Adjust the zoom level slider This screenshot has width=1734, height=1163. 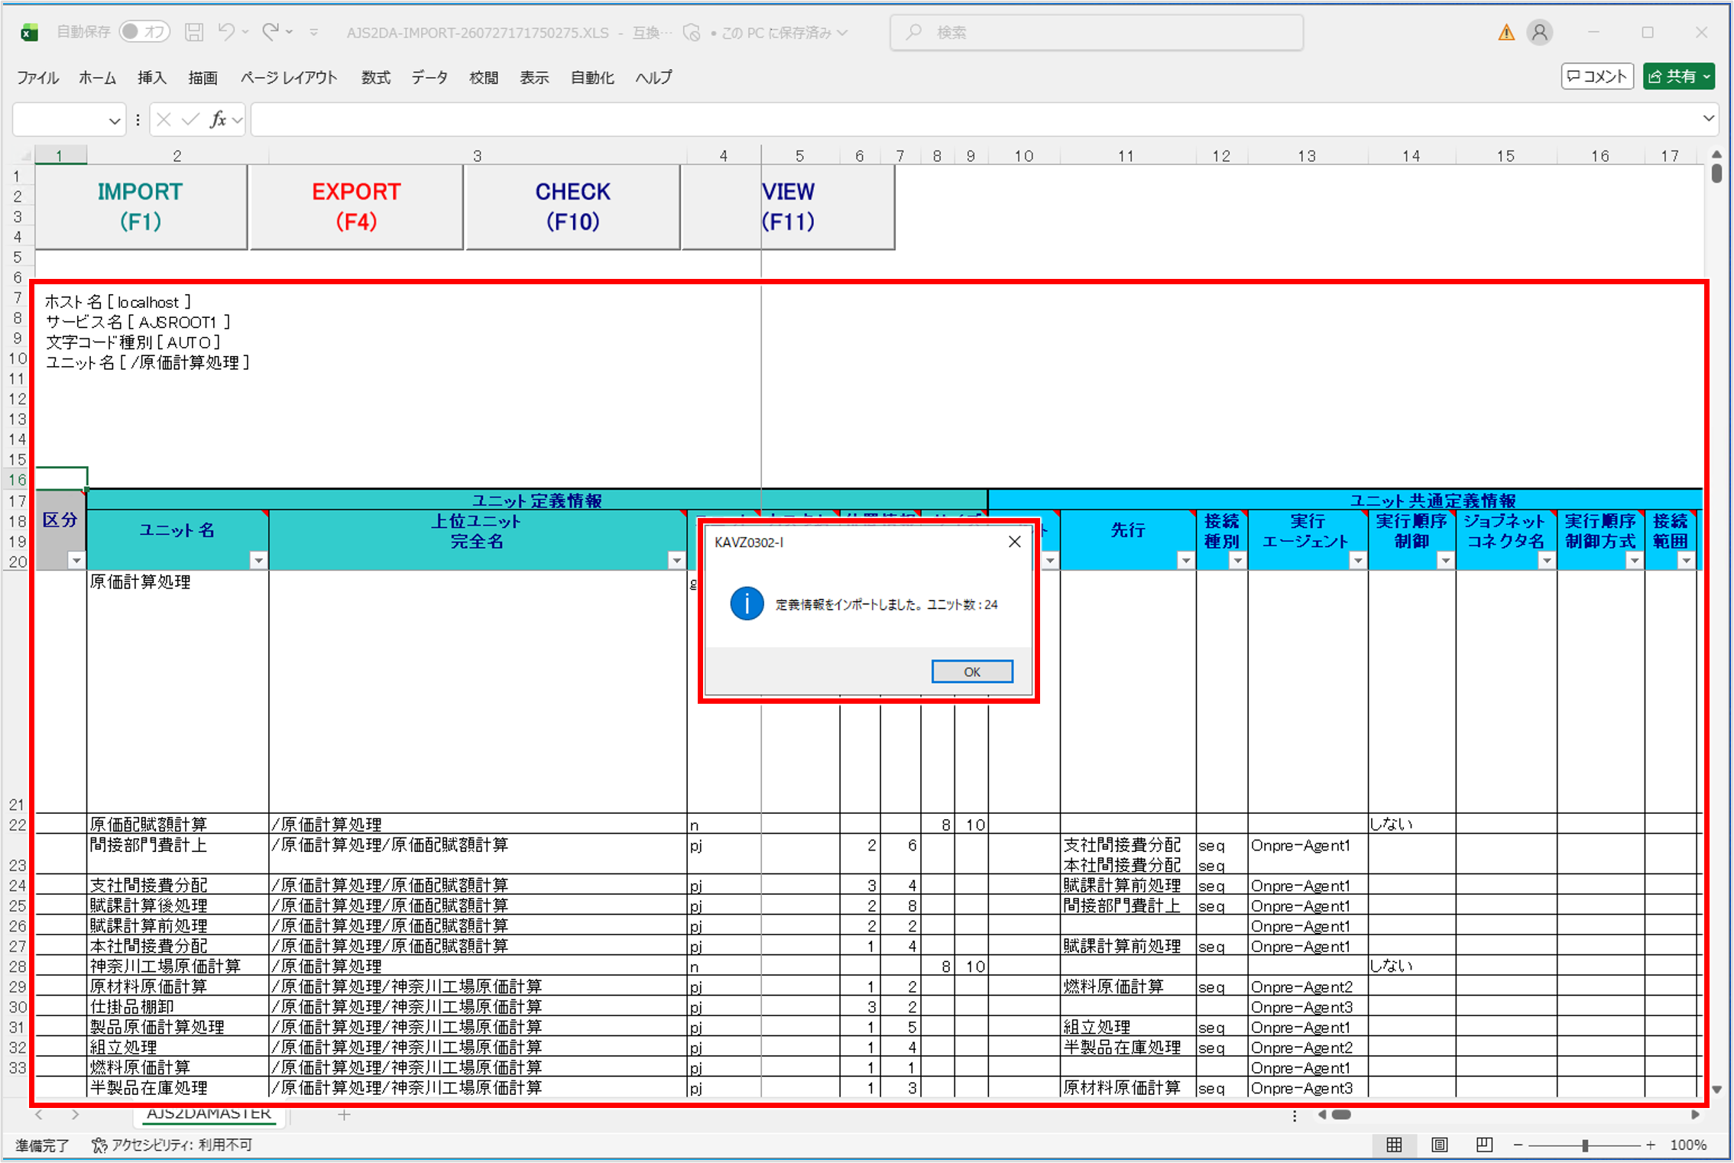pos(1585,1145)
